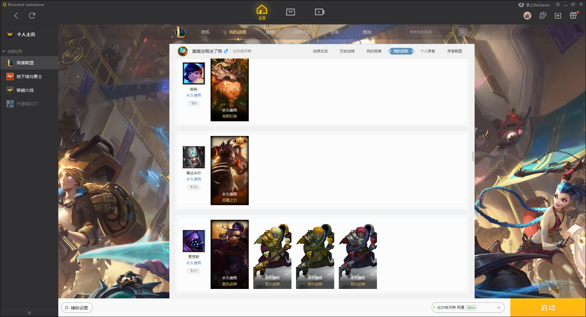This screenshot has width=586, height=317.
Task: Click the summoner name 麋鹿迷璐迷了璐
Action: pyautogui.click(x=207, y=51)
